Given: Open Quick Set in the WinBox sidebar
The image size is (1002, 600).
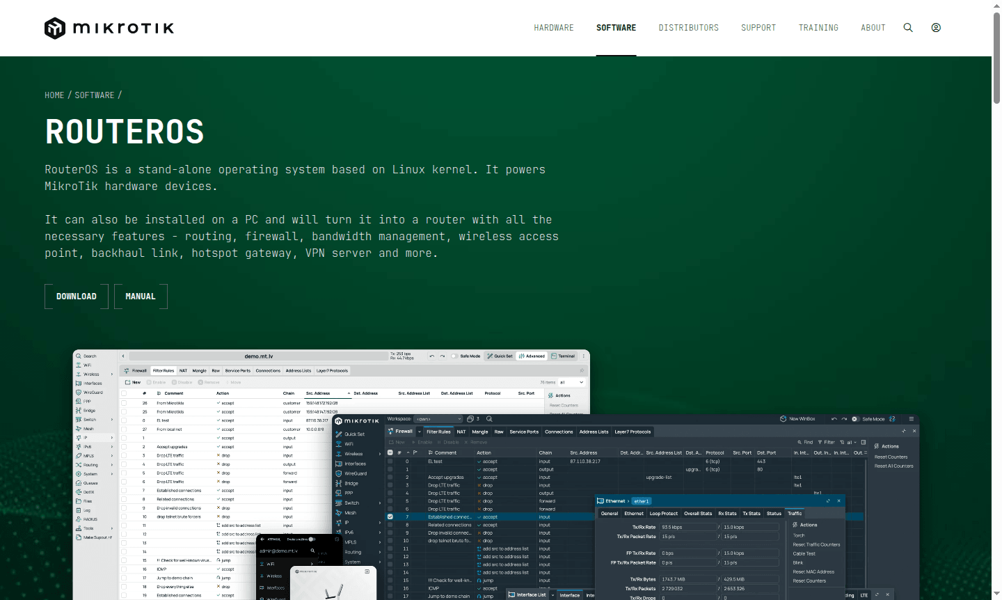Looking at the screenshot, I should pos(354,434).
